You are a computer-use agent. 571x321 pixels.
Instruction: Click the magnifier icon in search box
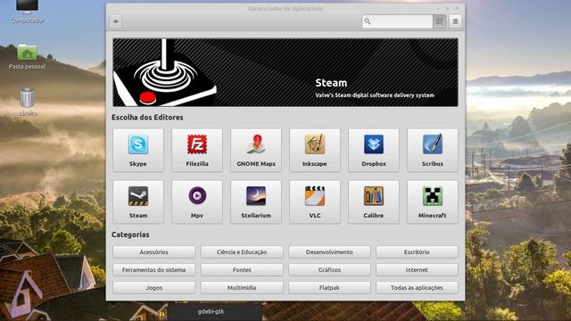pyautogui.click(x=368, y=21)
